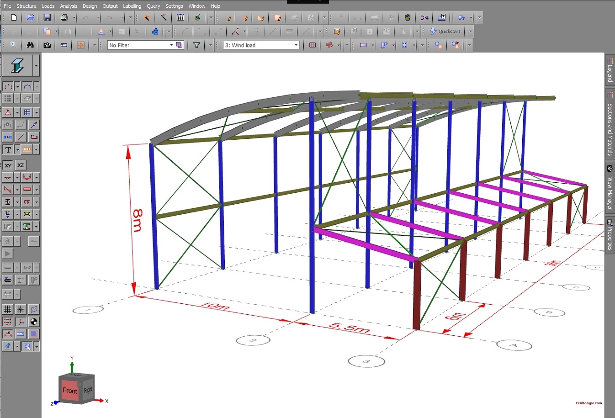The height and width of the screenshot is (418, 615).
Task: Click the printer icon
Action: (x=64, y=18)
